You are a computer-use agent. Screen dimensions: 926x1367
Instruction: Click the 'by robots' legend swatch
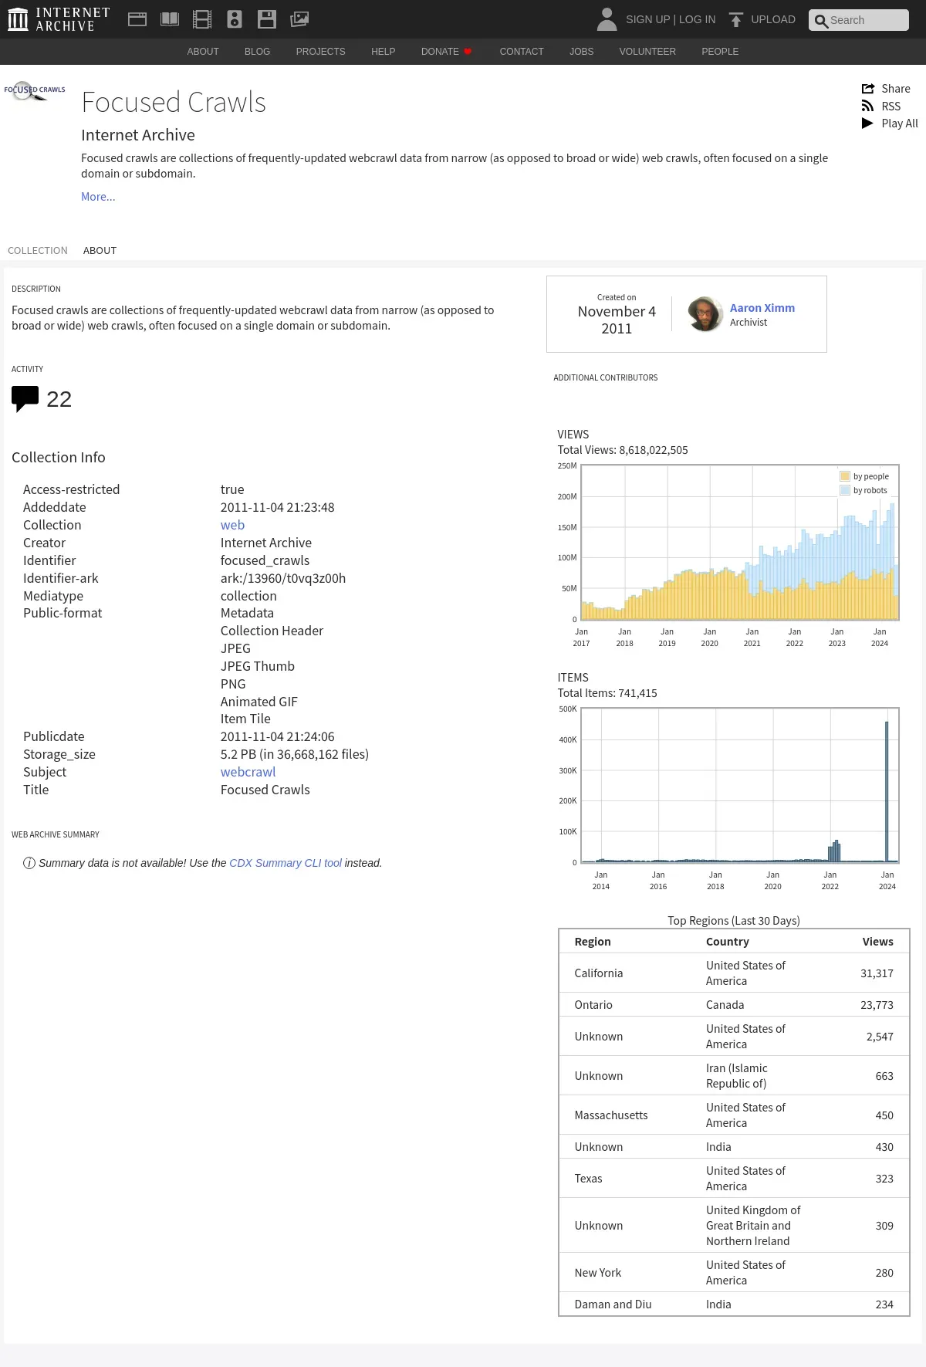click(x=845, y=490)
